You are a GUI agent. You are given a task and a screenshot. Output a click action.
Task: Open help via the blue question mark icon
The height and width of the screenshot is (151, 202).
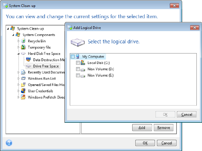tap(9, 143)
